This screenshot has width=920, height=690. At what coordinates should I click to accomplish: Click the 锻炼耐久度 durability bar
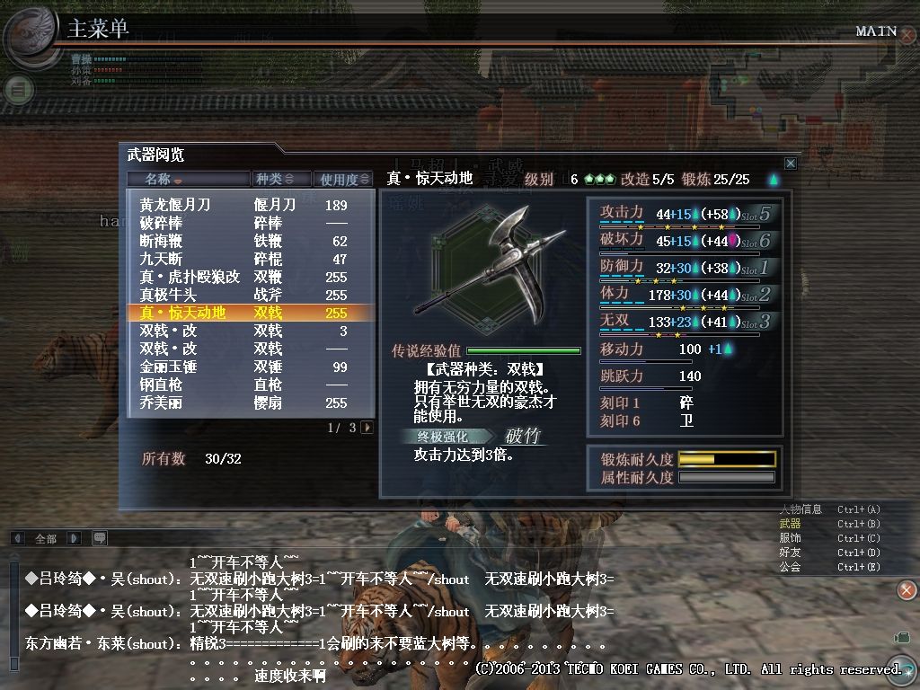pos(727,459)
